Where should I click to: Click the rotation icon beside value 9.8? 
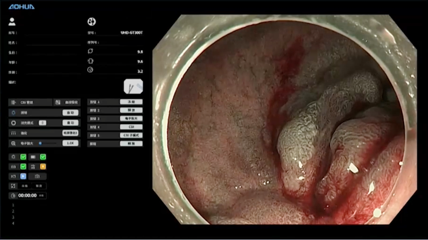[90, 51]
